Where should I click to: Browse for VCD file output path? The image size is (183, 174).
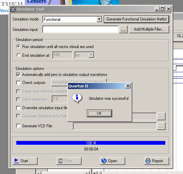click(x=161, y=126)
